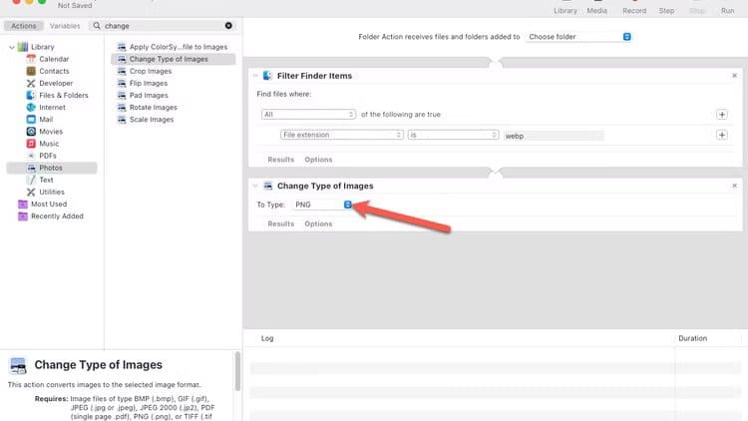Clear the search field text
The image size is (748, 421).
(228, 25)
